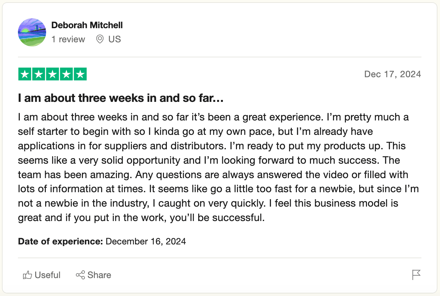Click Deborah Mitchell's profile avatar
Viewport: 440px width, 296px height.
tap(32, 32)
